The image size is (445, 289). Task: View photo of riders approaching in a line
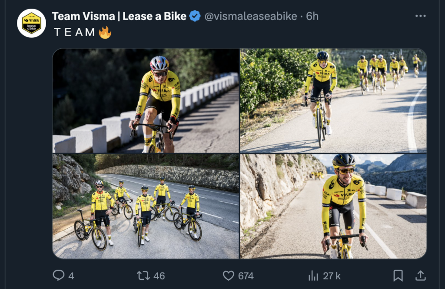[333, 100]
